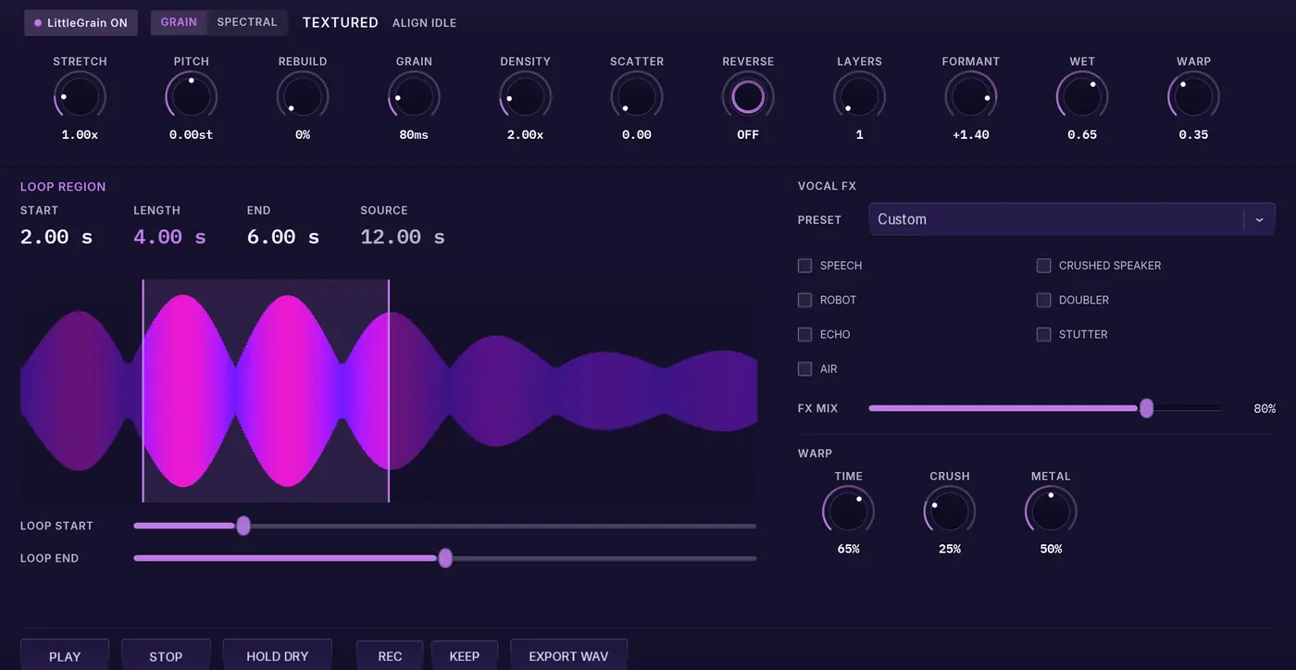Toggle the Reverse ring button
This screenshot has height=670, width=1296.
tap(748, 97)
